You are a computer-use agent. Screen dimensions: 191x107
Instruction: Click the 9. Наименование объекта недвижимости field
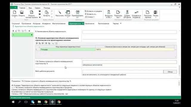point(130,32)
